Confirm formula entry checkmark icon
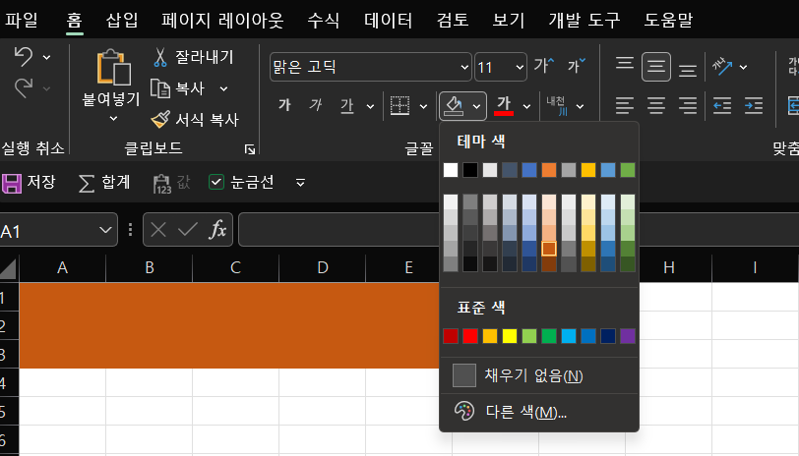 click(188, 230)
